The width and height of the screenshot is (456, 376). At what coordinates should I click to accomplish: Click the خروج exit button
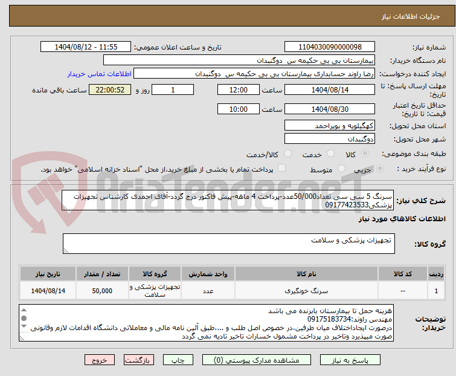pos(100,360)
